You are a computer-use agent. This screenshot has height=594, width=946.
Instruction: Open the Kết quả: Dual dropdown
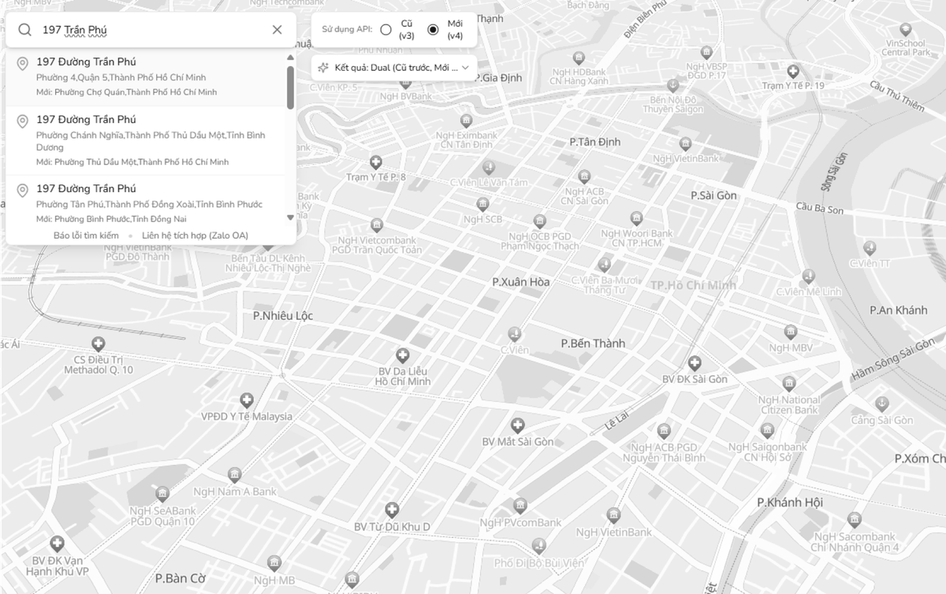point(395,68)
